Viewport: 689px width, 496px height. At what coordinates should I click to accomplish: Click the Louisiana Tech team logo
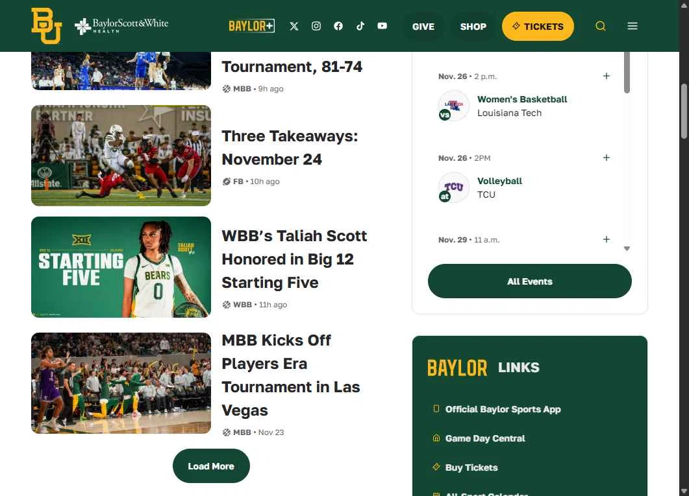click(453, 105)
